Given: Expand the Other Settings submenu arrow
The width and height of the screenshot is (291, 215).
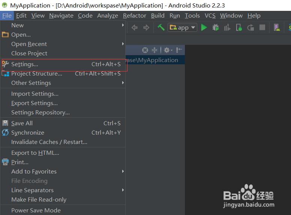Looking at the screenshot, I should (x=123, y=83).
